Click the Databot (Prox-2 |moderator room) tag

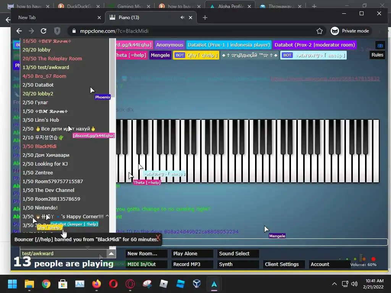[x=315, y=45]
